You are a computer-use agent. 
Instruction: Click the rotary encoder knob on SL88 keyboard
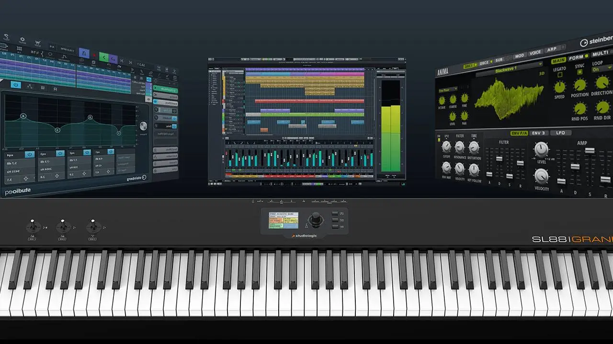(315, 220)
